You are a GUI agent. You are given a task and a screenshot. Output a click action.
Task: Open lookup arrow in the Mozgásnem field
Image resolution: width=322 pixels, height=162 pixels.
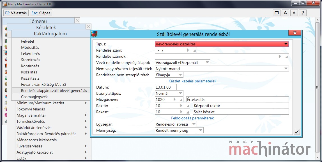174,99
